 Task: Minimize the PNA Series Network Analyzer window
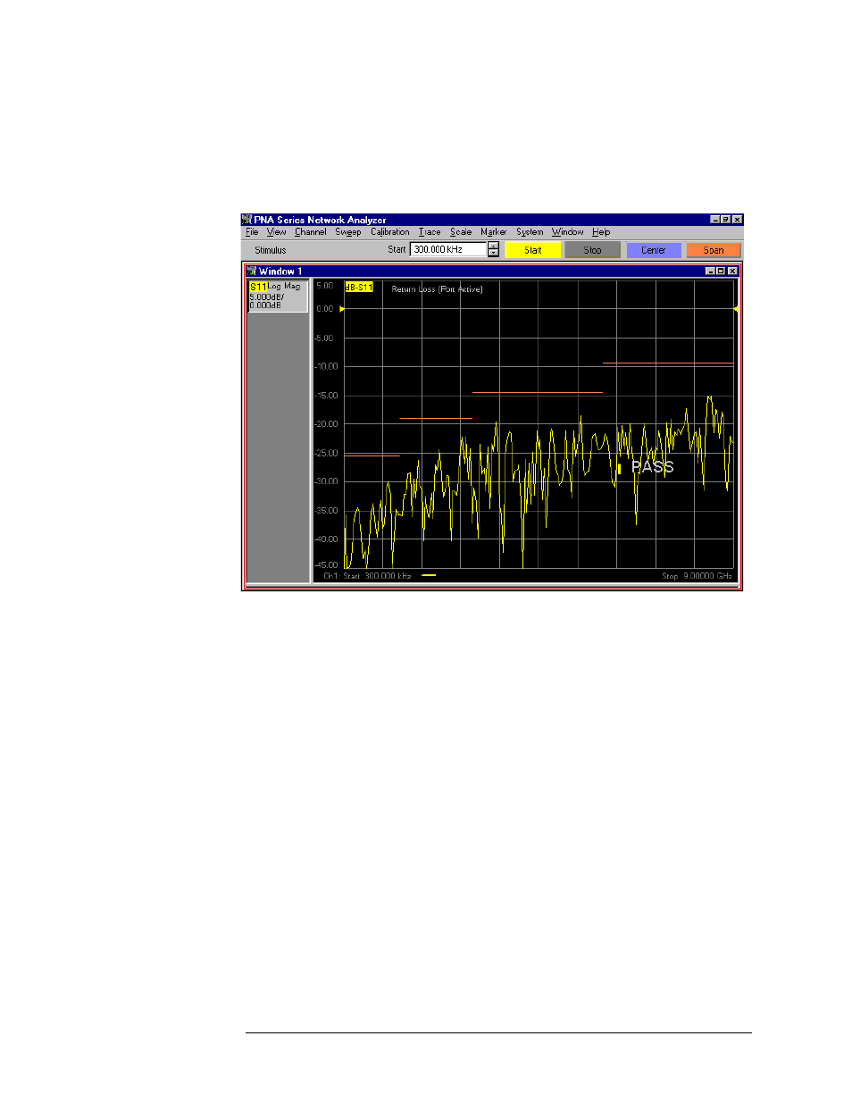point(714,220)
